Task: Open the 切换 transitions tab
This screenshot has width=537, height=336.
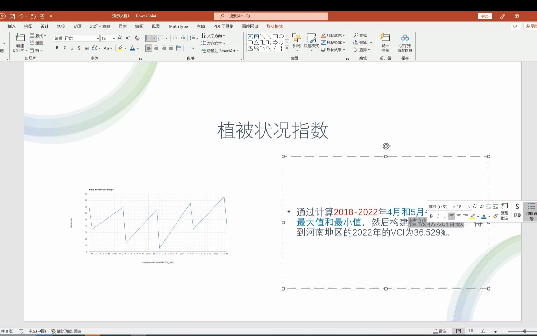Action: 61,26
